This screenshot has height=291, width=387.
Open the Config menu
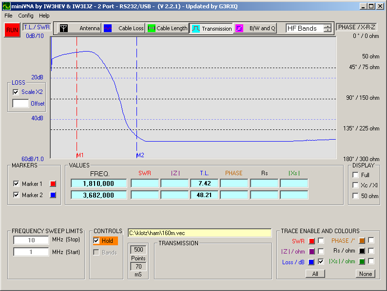[x=26, y=16]
